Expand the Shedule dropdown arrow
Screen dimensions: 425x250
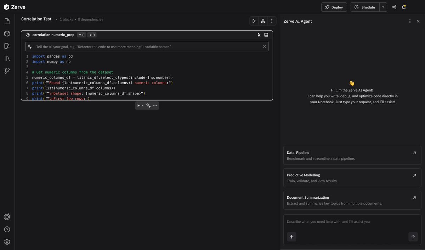(383, 7)
